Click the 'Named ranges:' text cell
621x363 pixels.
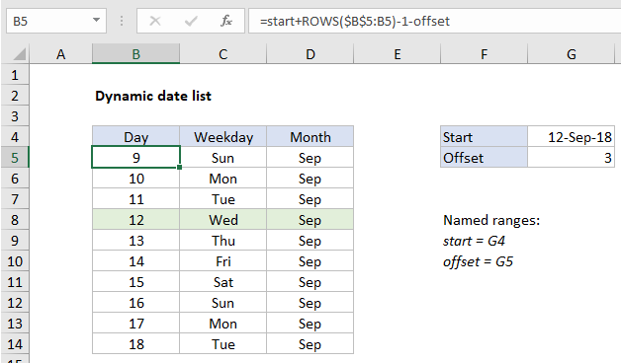[491, 220]
